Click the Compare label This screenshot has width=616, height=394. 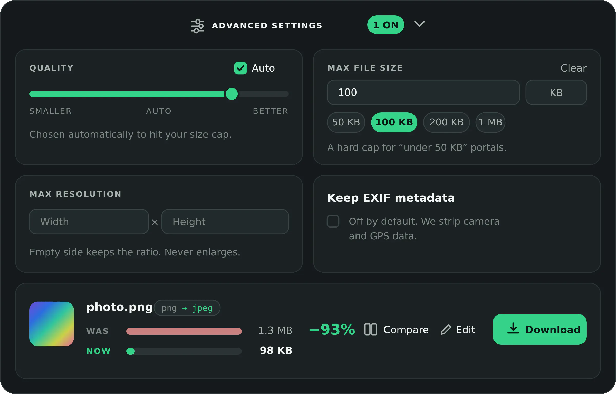[x=406, y=330]
